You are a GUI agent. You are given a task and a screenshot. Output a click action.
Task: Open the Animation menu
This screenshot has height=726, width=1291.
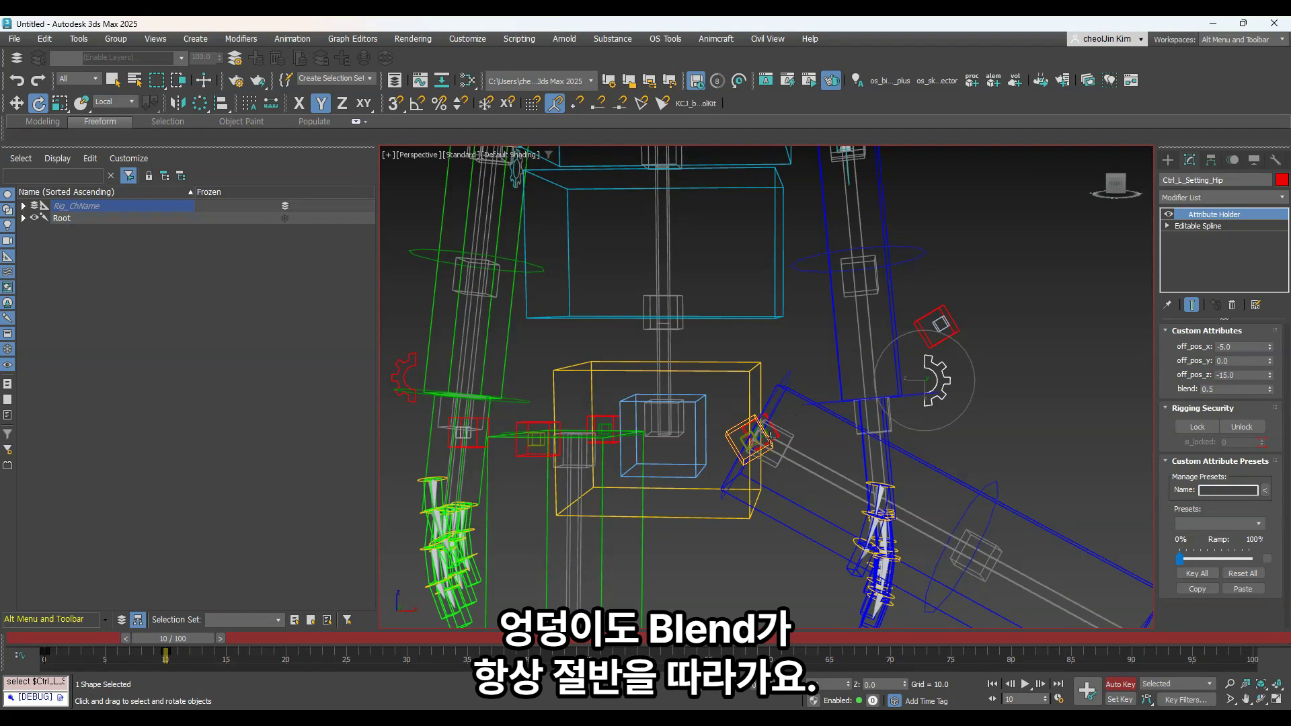tap(292, 39)
